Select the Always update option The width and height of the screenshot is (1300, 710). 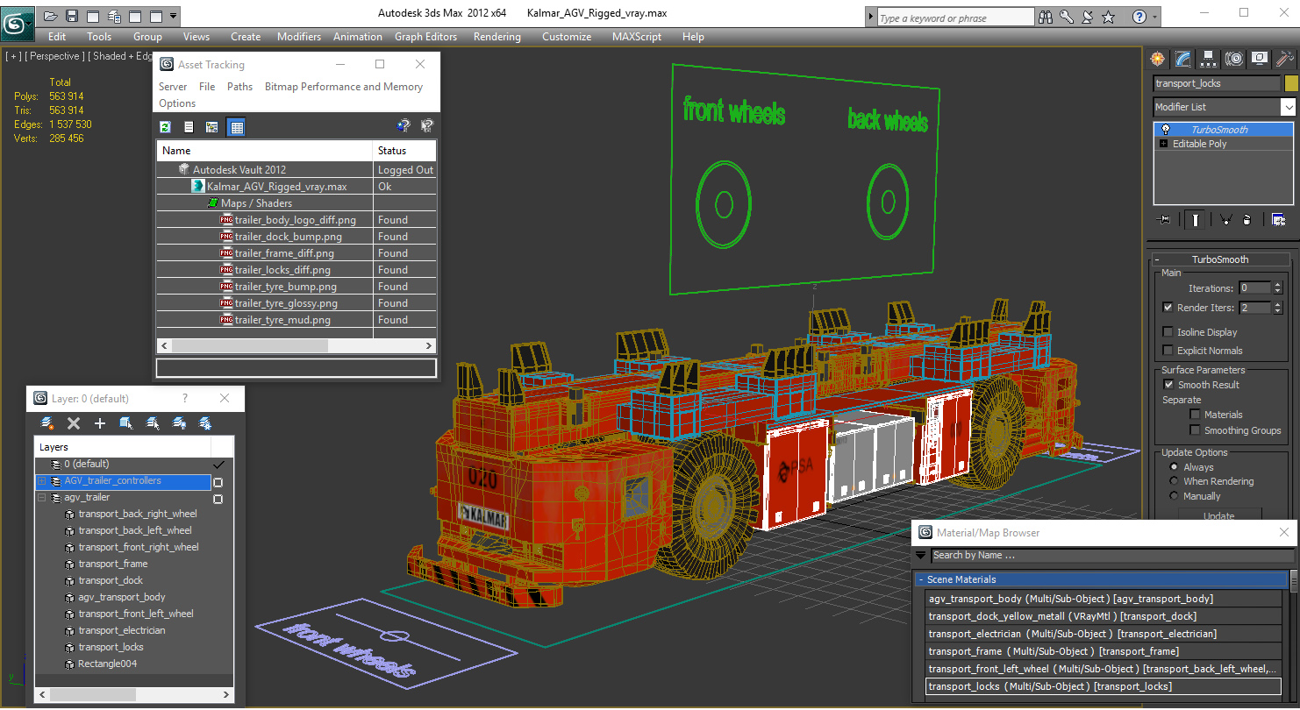click(1174, 467)
